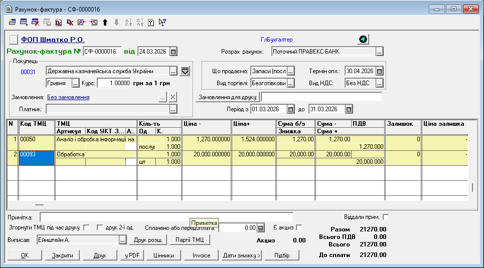484x268 pixels.
Task: Clear the order with the X button
Action: (173, 97)
